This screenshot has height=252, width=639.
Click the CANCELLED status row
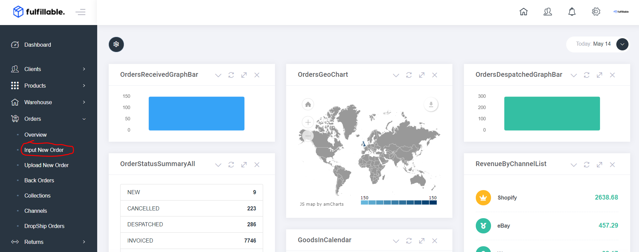coord(192,208)
